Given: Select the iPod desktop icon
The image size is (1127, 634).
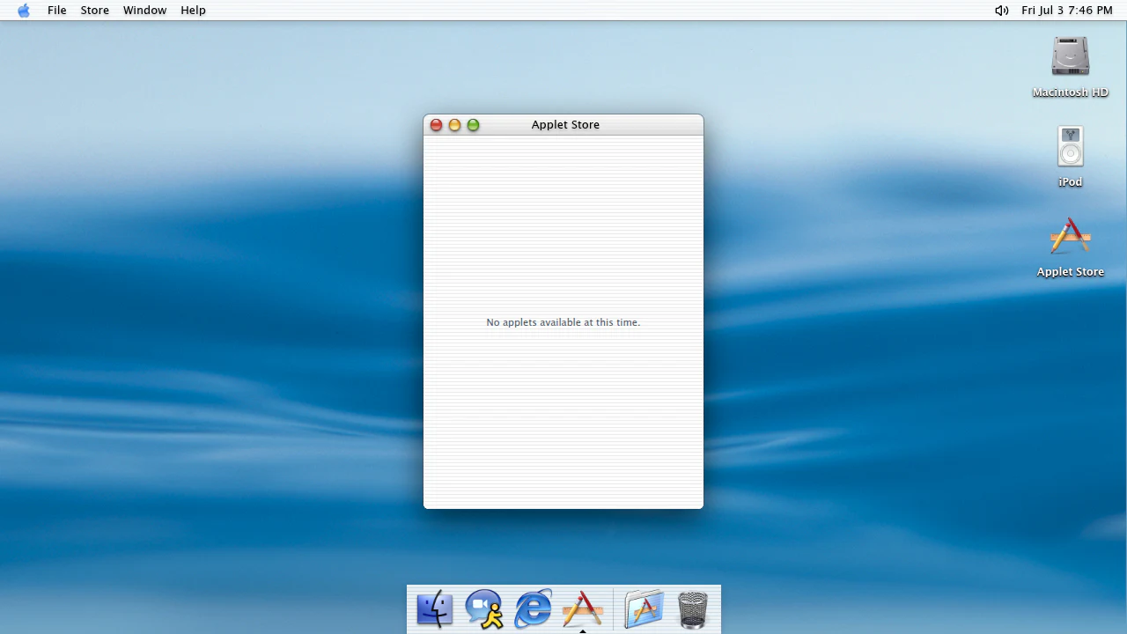Looking at the screenshot, I should (1071, 157).
